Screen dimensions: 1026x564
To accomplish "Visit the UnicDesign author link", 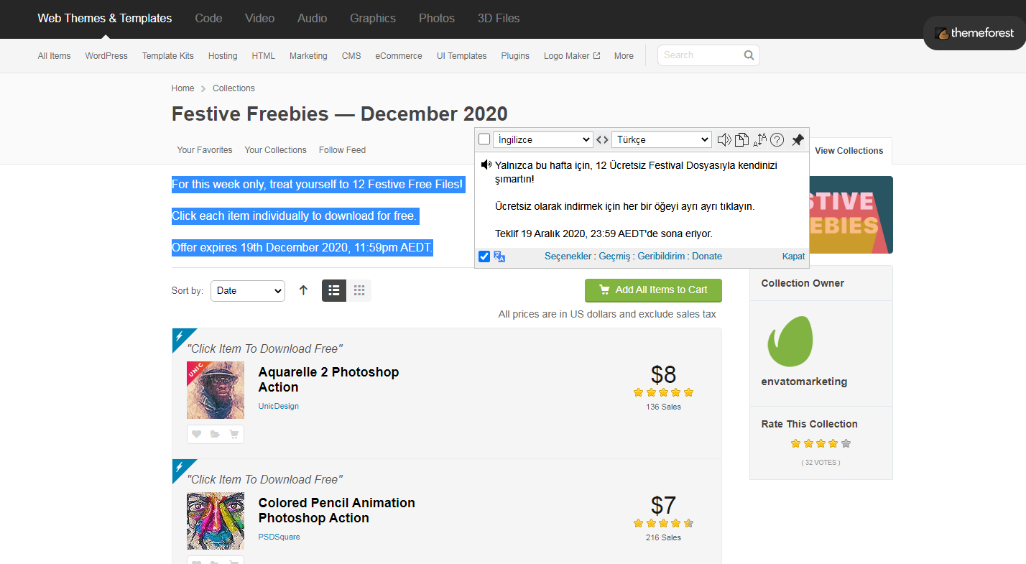I will pyautogui.click(x=279, y=407).
